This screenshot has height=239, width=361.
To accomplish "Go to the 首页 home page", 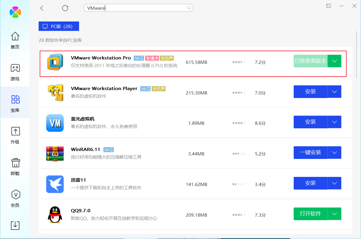I will click(15, 40).
